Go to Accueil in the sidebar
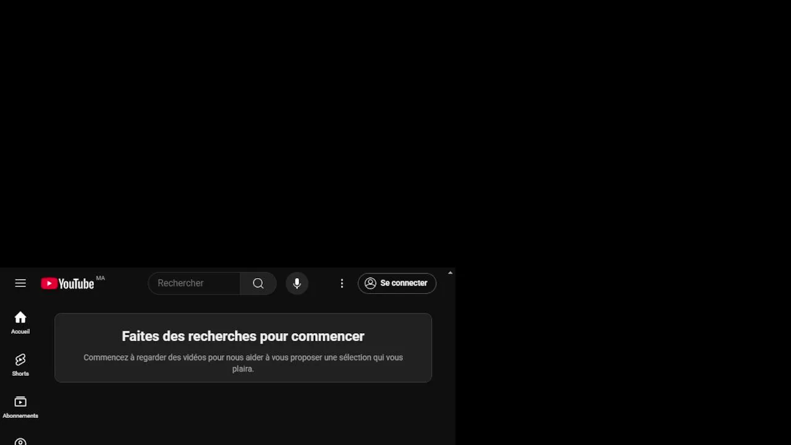Viewport: 791px width, 445px height. click(20, 323)
